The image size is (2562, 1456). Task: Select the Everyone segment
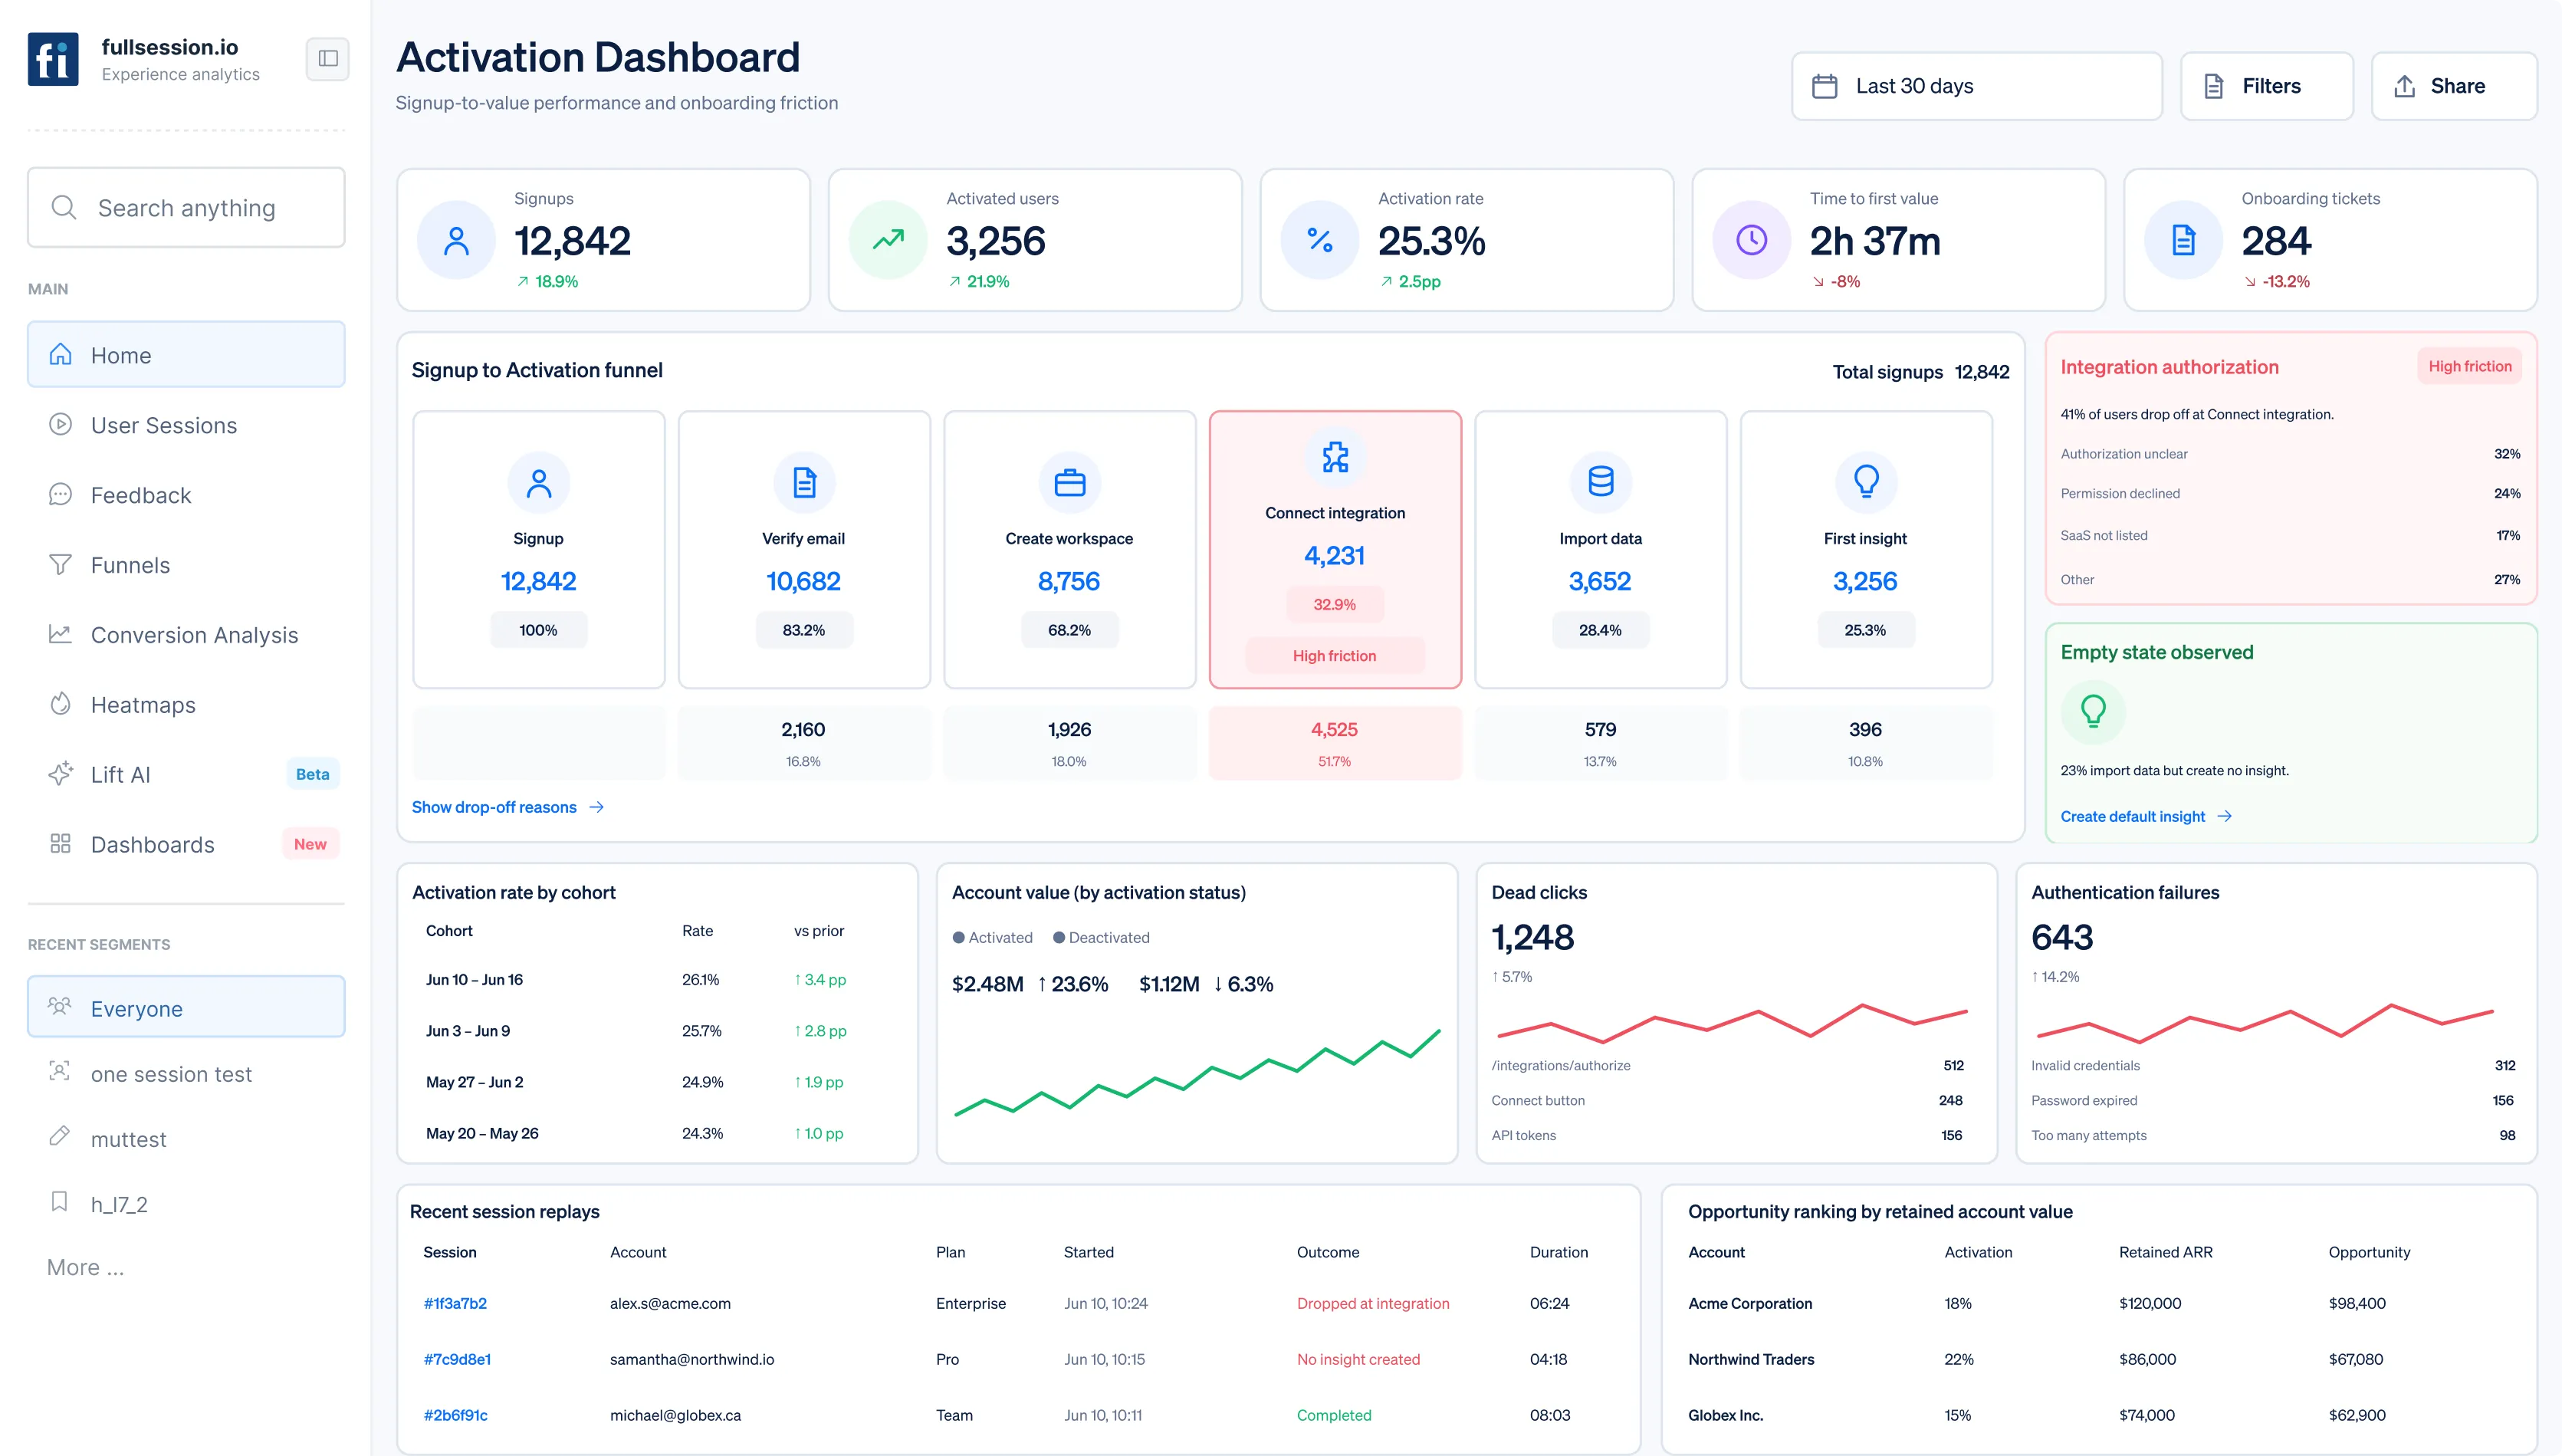pos(186,1008)
